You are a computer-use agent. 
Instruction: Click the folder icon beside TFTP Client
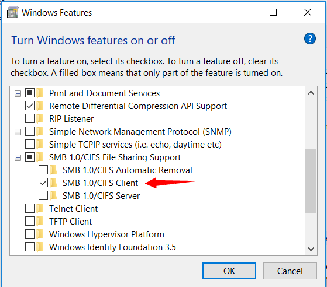pos(40,221)
